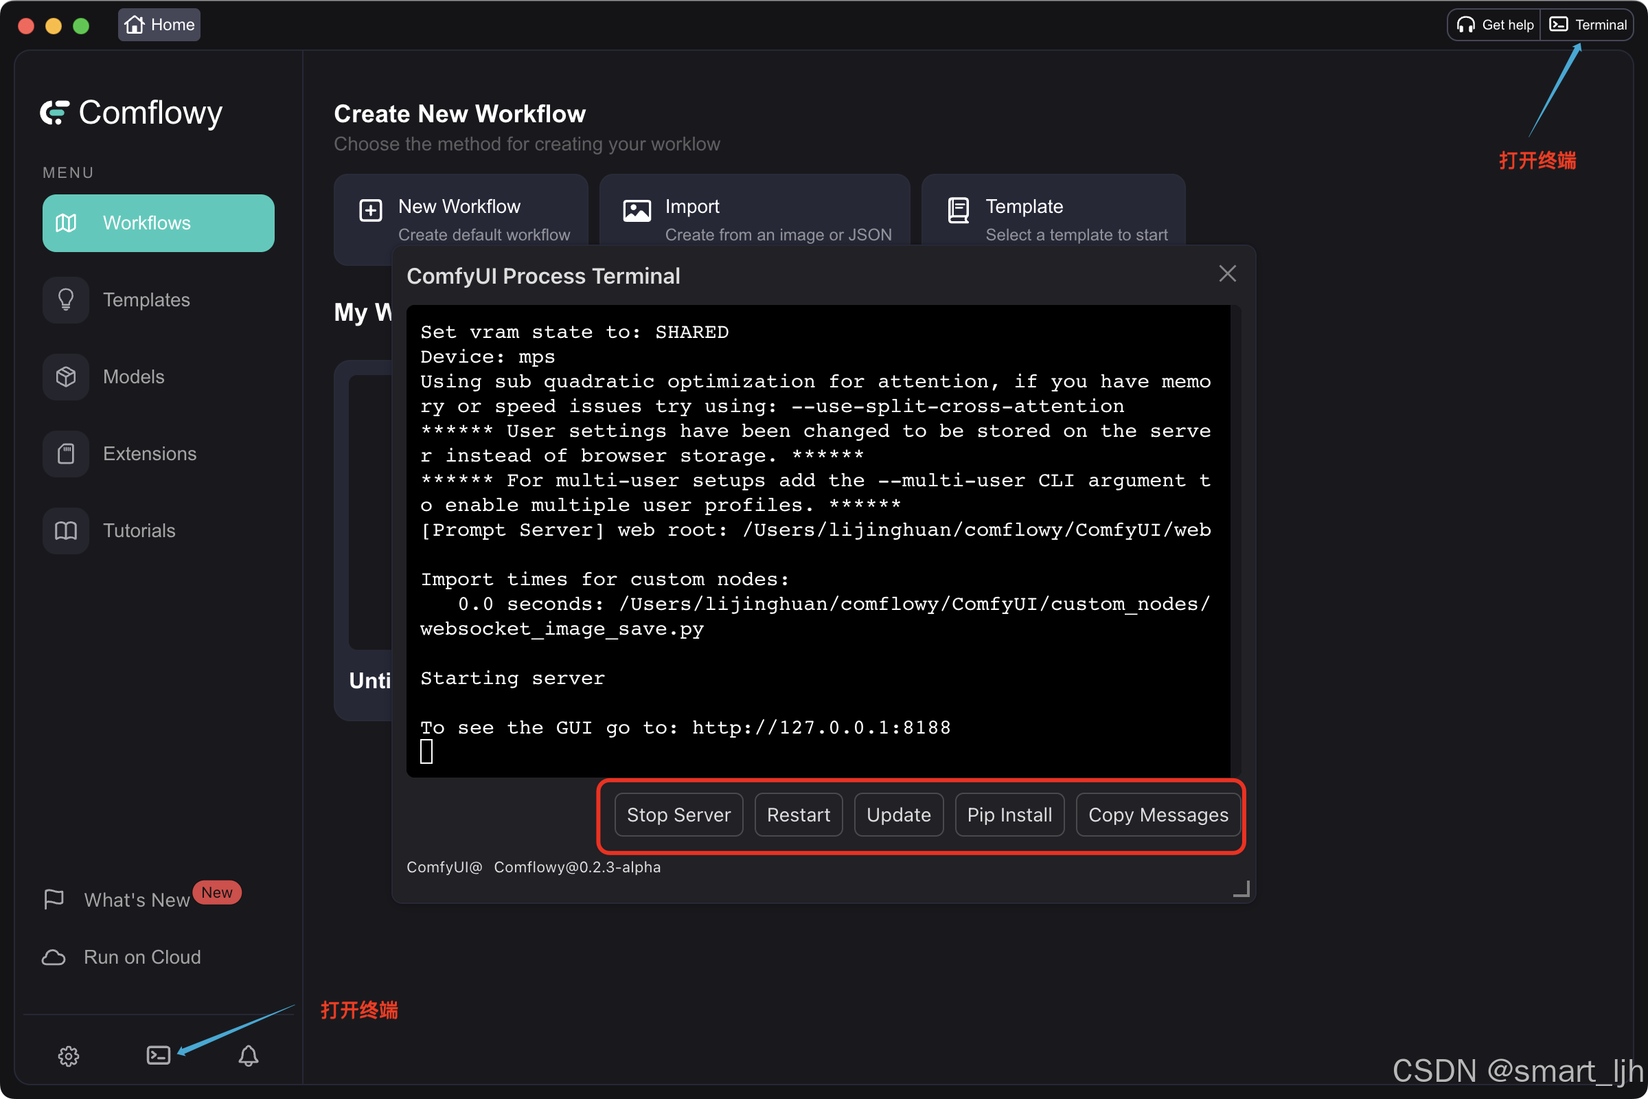Select the Workflows menu item

tap(159, 223)
